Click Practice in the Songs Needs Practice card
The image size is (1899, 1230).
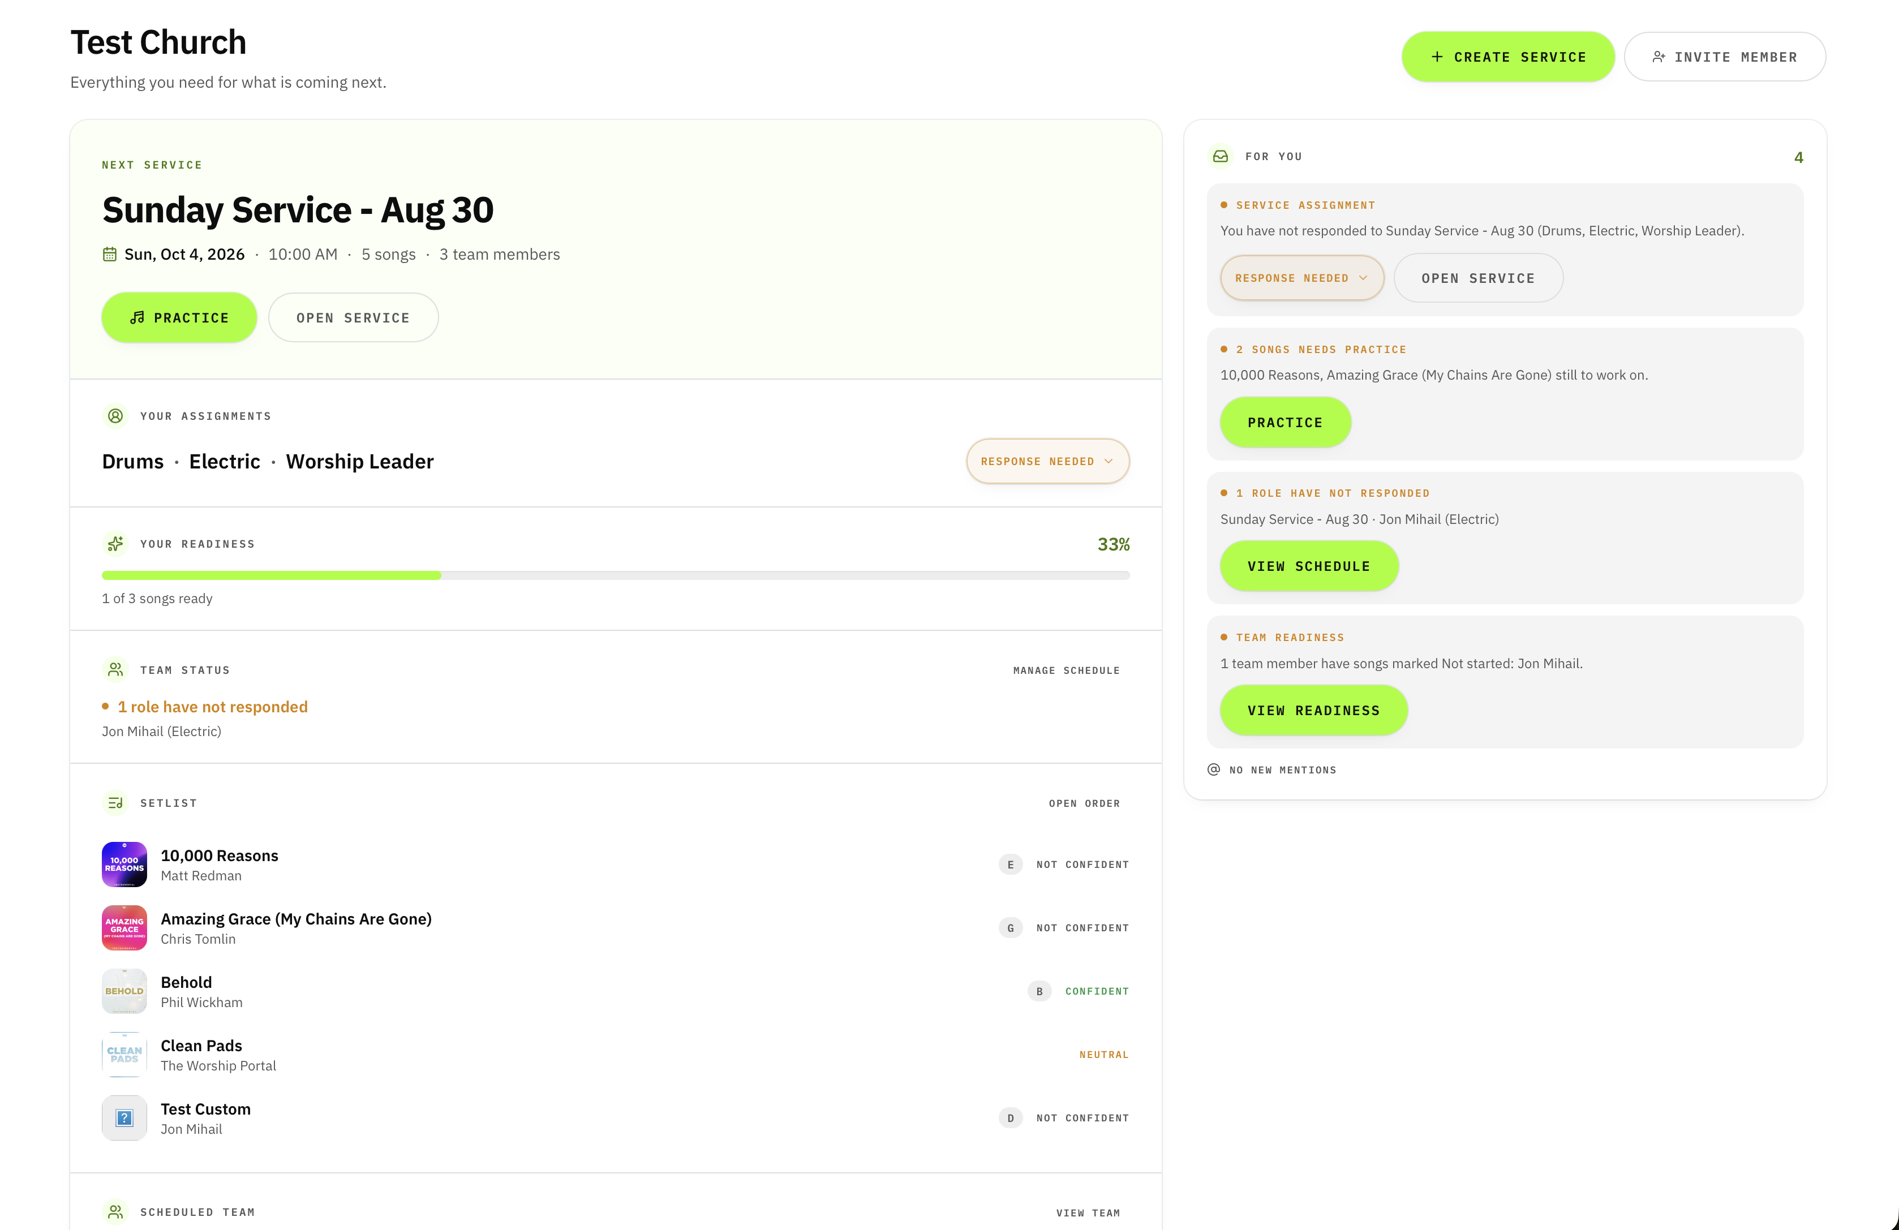[x=1286, y=422]
